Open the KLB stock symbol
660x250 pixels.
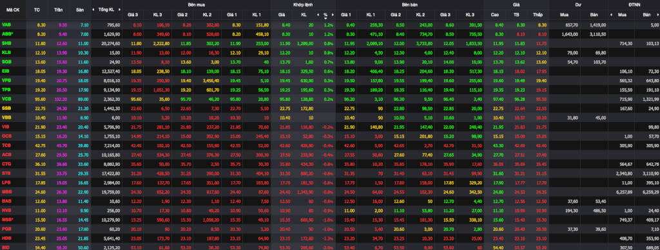(x=6, y=53)
